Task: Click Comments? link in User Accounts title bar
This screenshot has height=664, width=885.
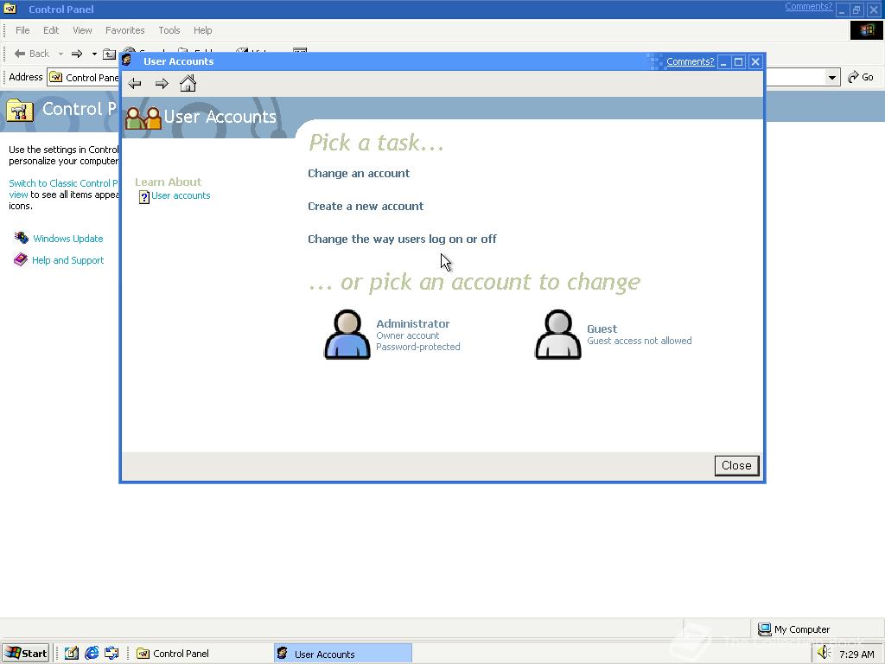Action: [690, 61]
